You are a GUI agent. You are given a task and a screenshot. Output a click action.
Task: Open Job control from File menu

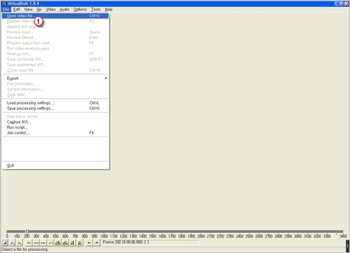(55, 133)
